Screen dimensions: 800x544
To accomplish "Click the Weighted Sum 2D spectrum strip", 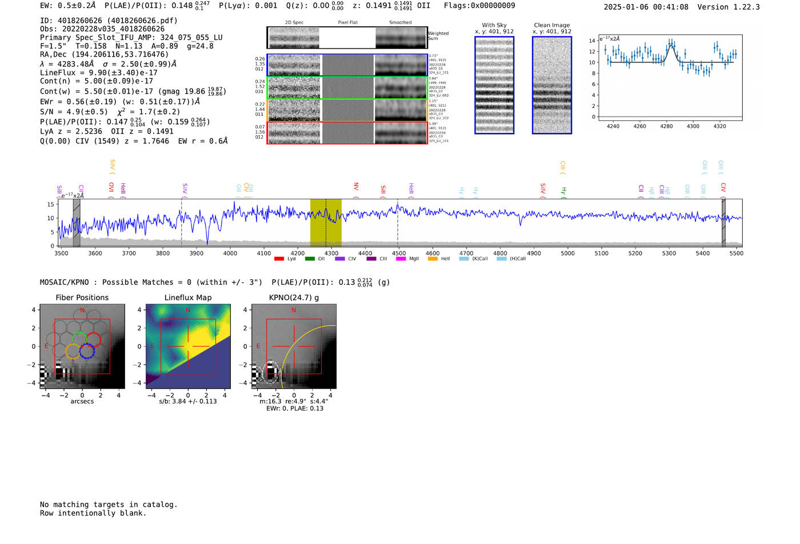I will (x=347, y=38).
